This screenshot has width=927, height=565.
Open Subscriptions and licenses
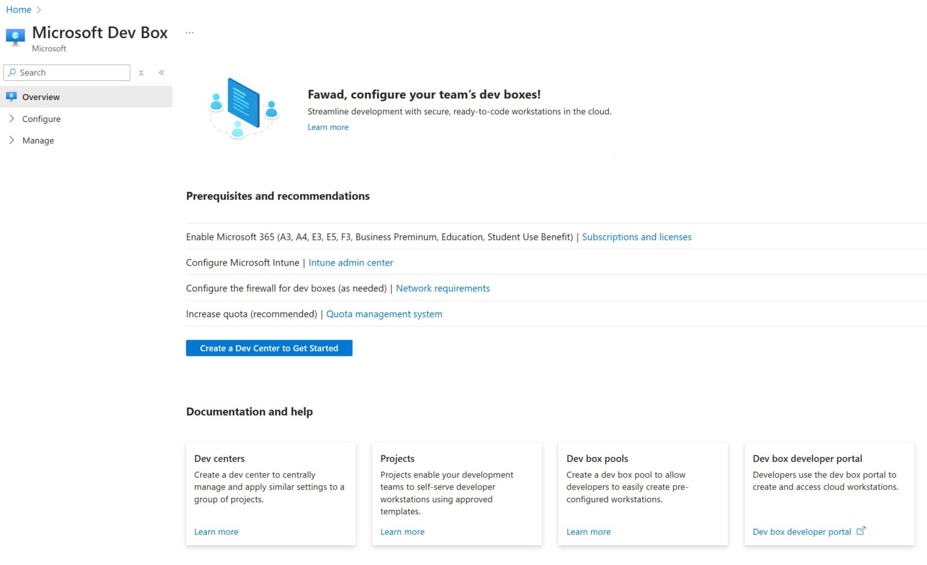click(636, 237)
